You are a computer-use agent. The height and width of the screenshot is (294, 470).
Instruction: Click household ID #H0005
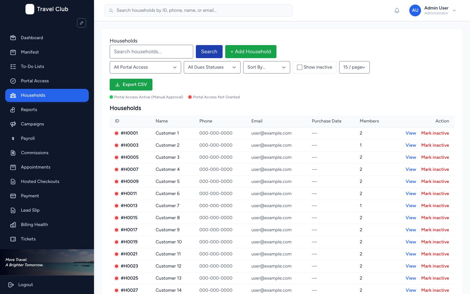point(130,157)
